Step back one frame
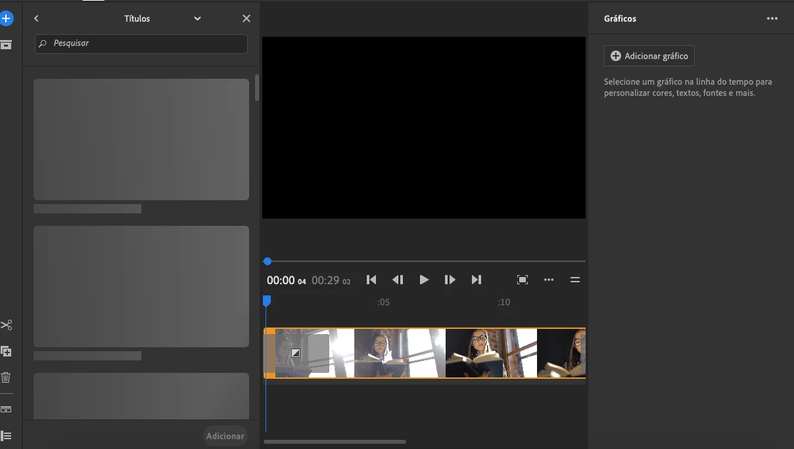This screenshot has height=449, width=794. click(x=398, y=280)
